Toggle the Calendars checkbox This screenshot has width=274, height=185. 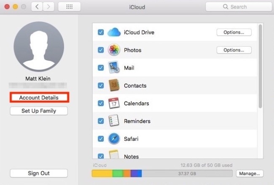tap(101, 103)
